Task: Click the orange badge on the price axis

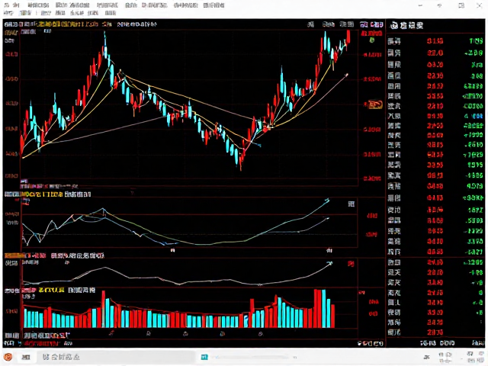Action: point(375,104)
